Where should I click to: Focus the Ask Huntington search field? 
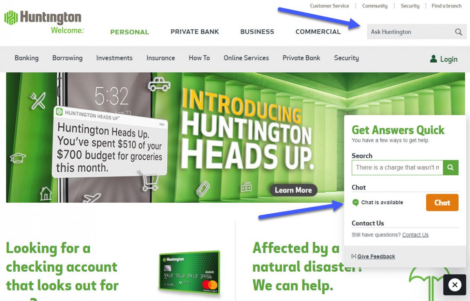tap(410, 32)
